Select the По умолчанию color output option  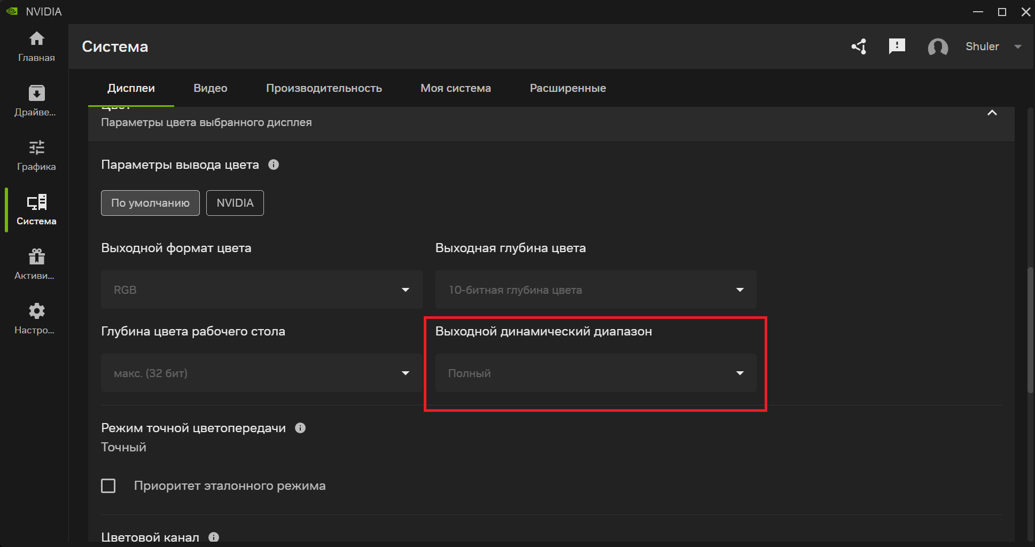[150, 203]
